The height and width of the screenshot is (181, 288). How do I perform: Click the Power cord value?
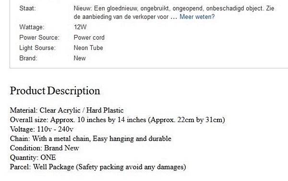pos(89,37)
